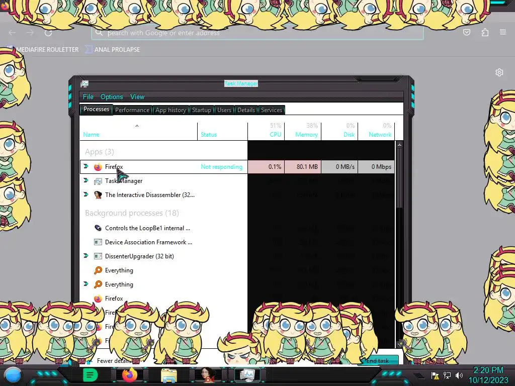Click the 'Apps (3)' group header
The height and width of the screenshot is (386, 515).
[100, 152]
